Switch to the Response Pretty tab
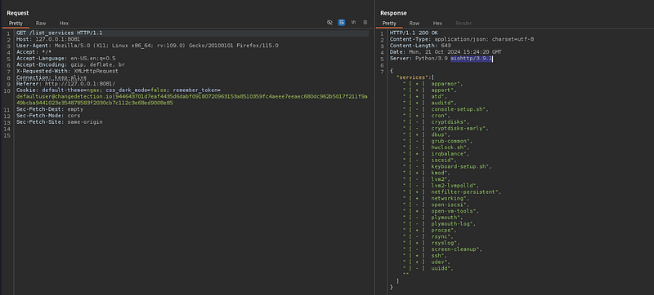The width and height of the screenshot is (654, 295). click(389, 24)
